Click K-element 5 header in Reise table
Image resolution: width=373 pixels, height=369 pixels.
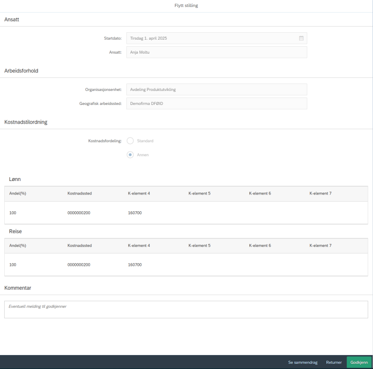[x=200, y=245]
